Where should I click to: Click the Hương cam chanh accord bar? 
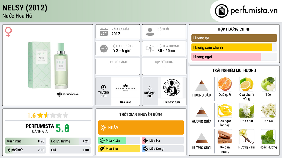pyautogui.click(x=234, y=47)
